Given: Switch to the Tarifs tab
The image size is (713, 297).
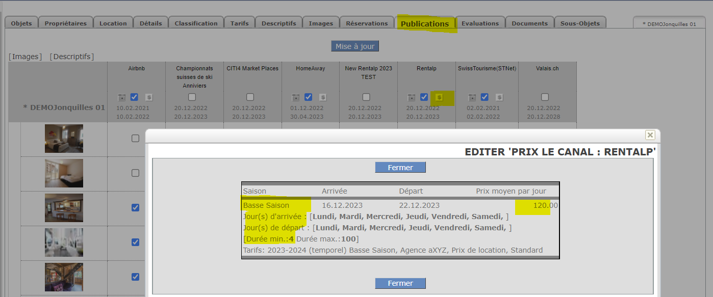Looking at the screenshot, I should [x=239, y=23].
